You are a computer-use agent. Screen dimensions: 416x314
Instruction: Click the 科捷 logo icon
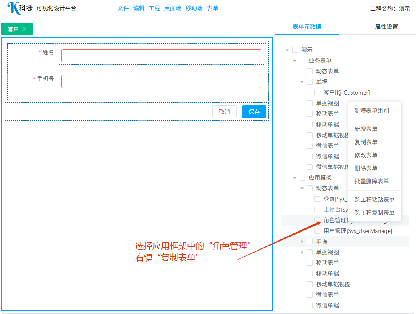(x=13, y=8)
